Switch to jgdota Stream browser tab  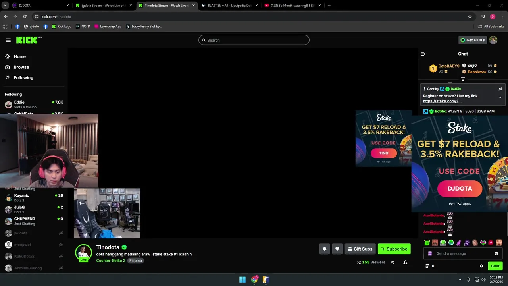103,6
